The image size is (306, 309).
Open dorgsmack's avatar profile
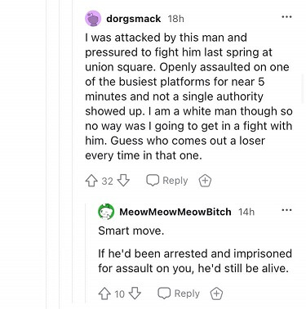(x=93, y=19)
